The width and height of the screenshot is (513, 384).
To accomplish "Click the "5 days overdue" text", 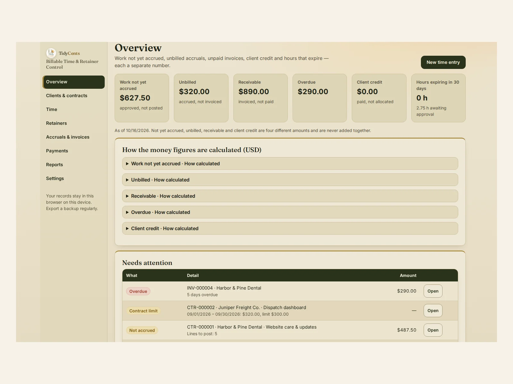I will [x=202, y=295].
